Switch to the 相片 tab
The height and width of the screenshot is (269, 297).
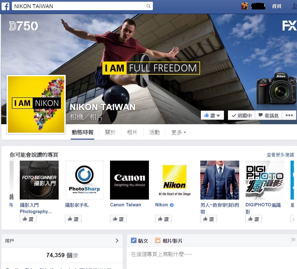click(132, 132)
